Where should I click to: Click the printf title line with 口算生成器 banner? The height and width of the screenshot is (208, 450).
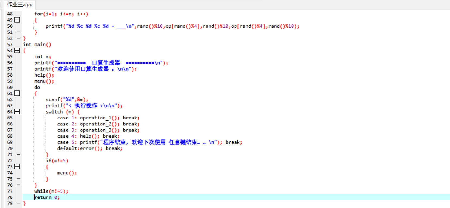[101, 63]
